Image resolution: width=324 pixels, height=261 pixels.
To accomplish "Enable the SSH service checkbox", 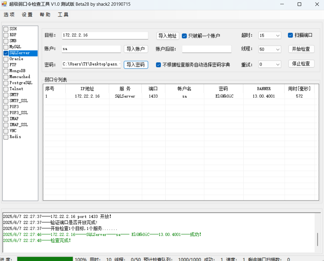I will pos(6,29).
